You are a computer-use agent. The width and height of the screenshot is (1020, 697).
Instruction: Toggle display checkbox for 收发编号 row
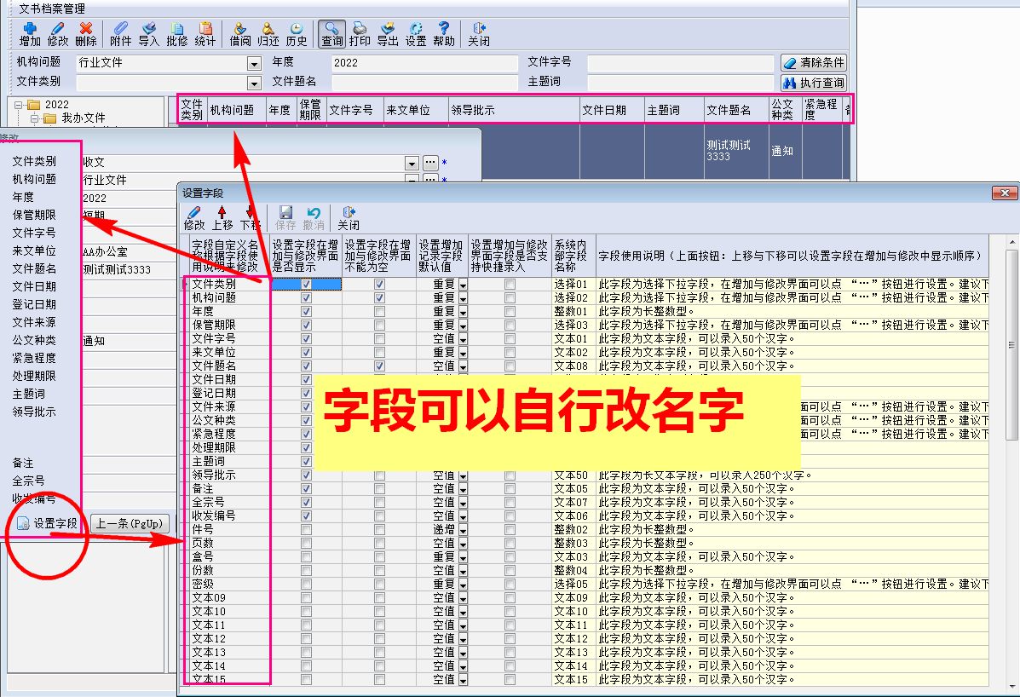point(307,516)
